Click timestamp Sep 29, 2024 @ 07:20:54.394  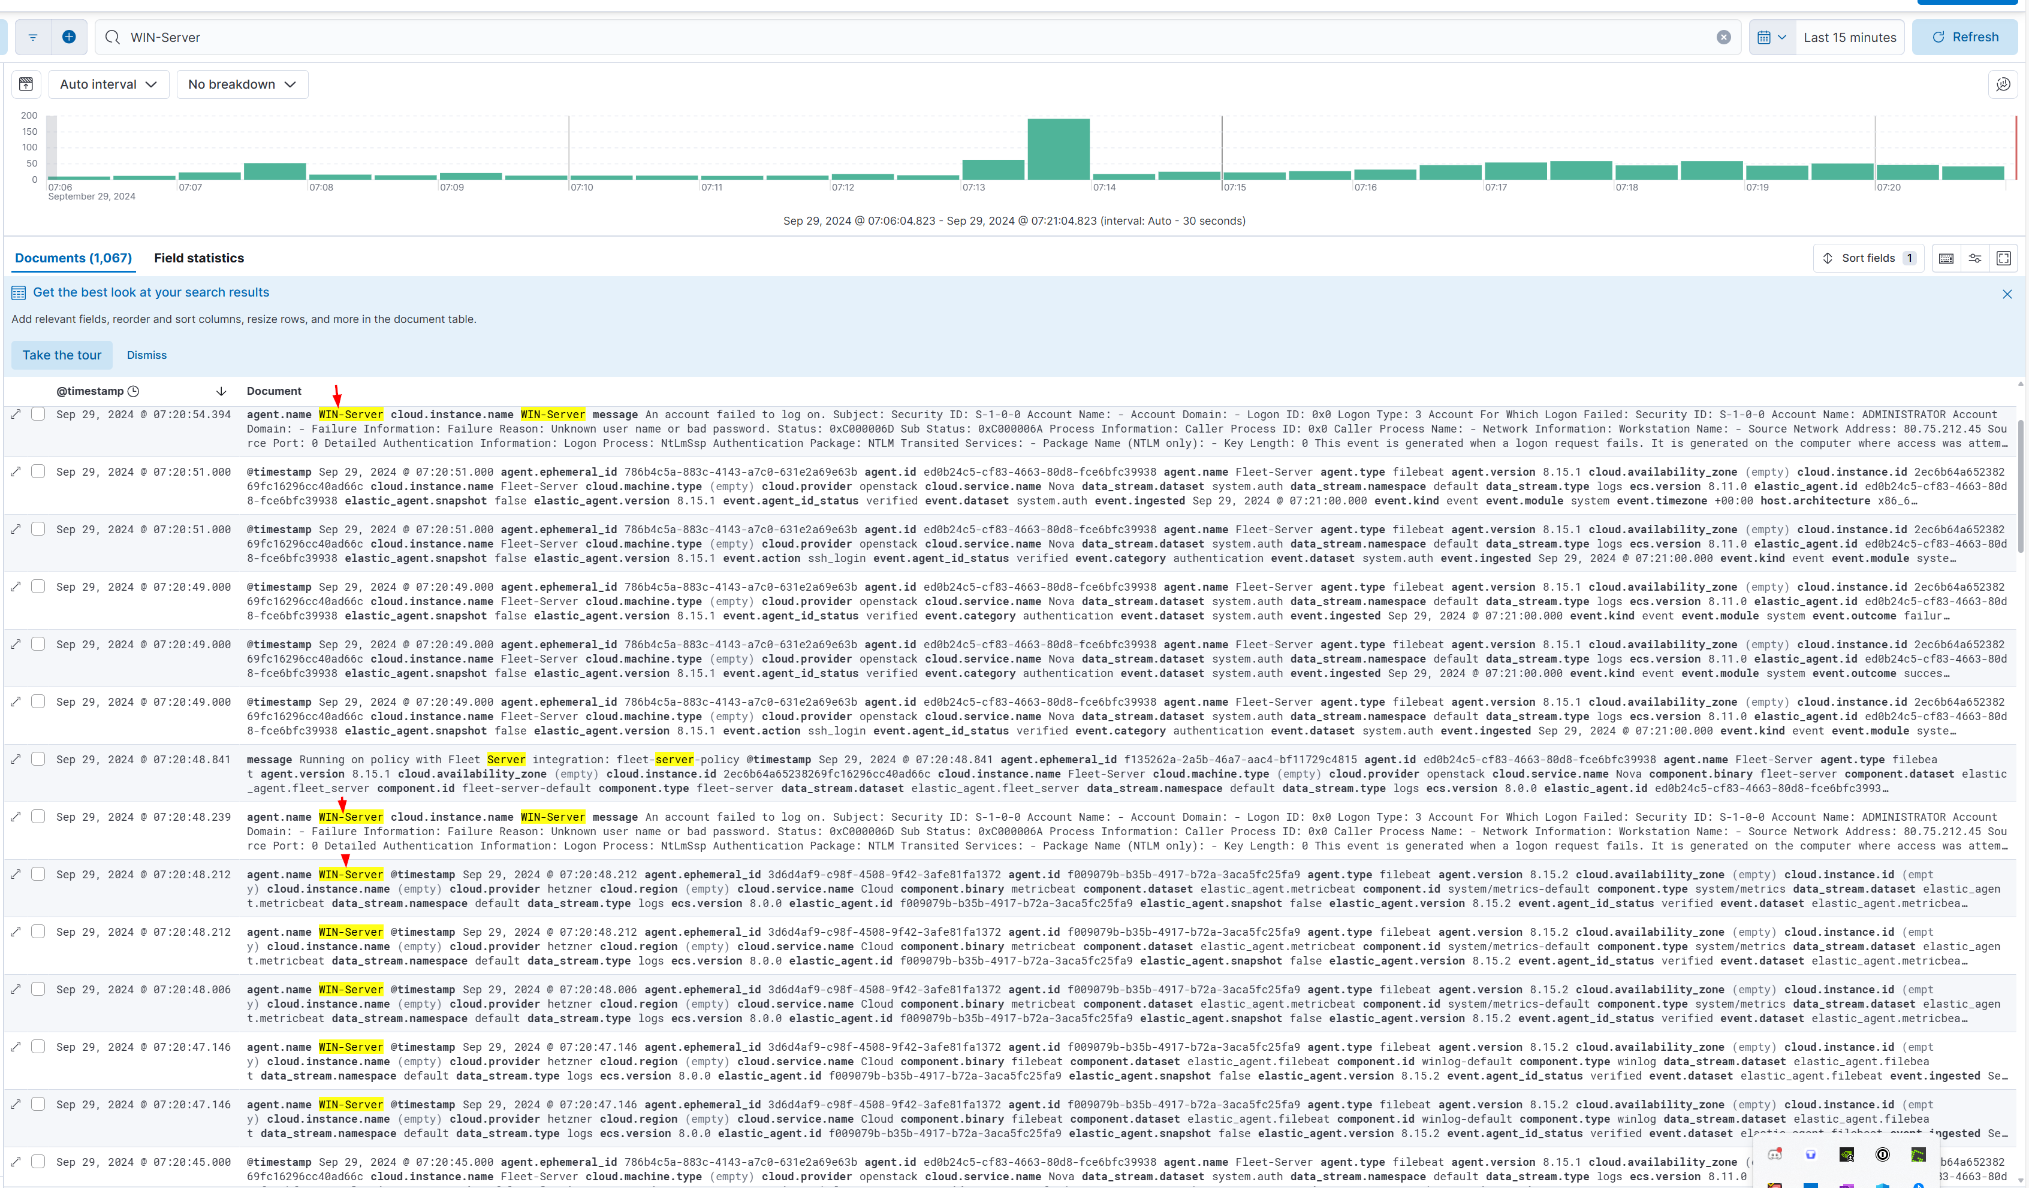point(143,415)
